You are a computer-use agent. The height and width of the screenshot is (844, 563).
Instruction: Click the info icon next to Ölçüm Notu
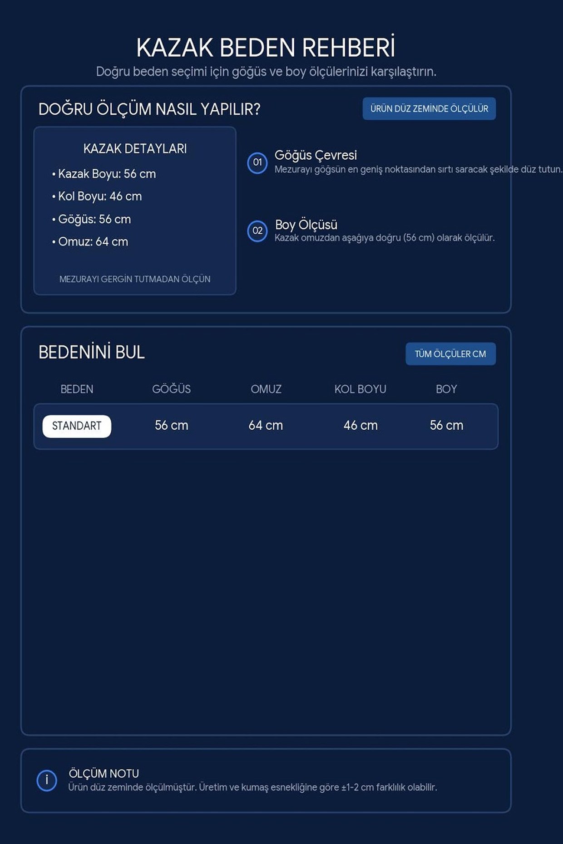coord(47,780)
